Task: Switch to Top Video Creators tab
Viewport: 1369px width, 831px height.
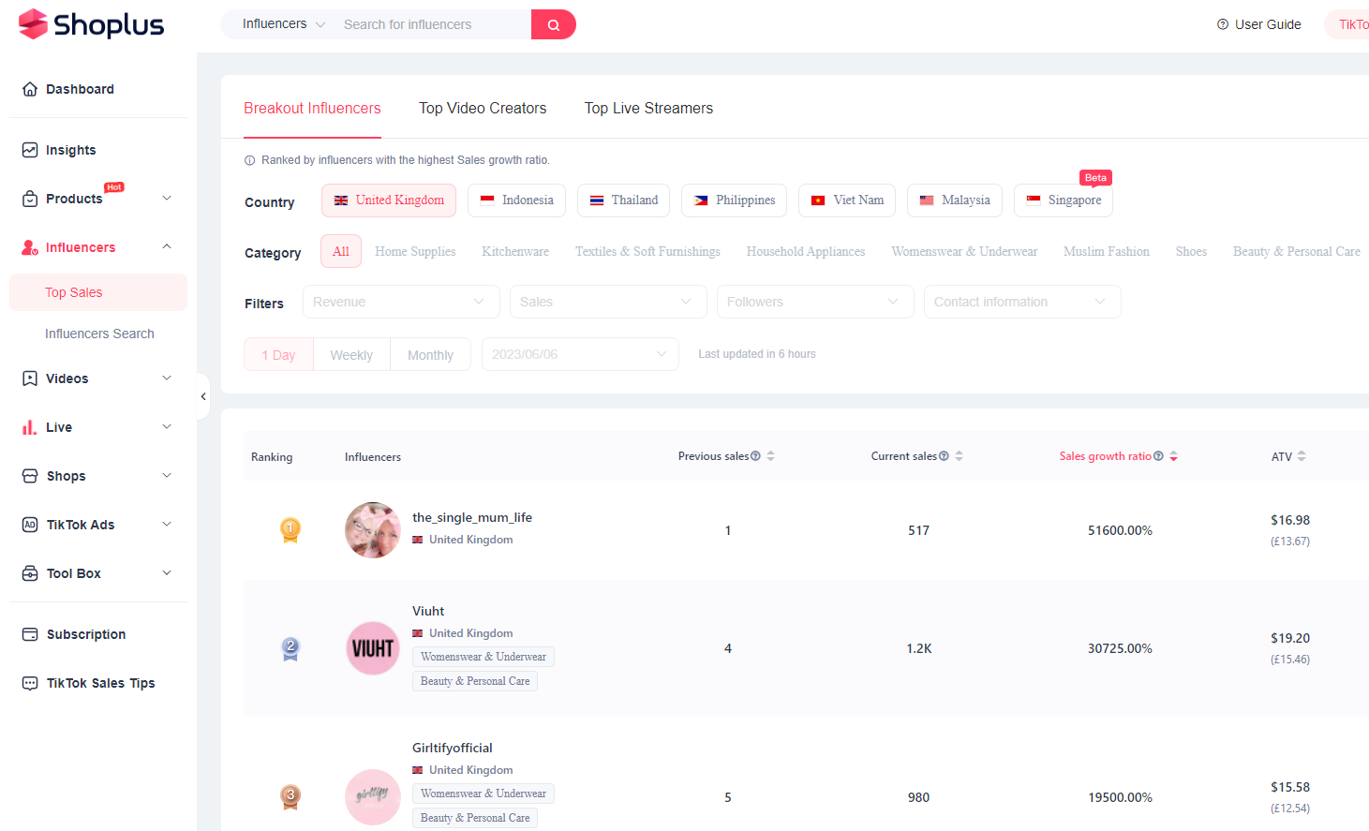Action: coord(483,109)
